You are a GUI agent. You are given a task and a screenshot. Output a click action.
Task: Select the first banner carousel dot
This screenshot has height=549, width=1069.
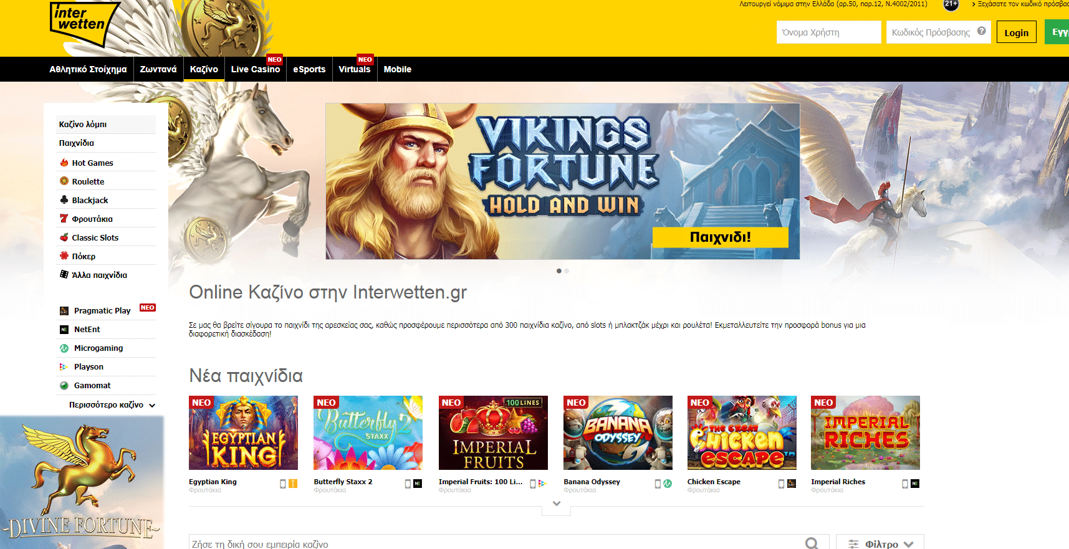559,271
